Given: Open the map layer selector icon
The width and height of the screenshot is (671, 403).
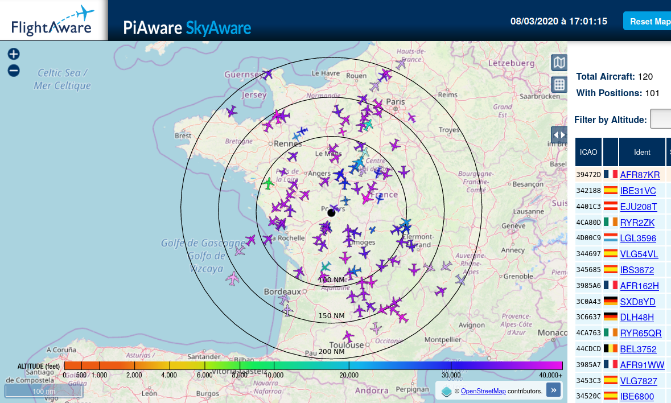Looking at the screenshot, I should 559,63.
